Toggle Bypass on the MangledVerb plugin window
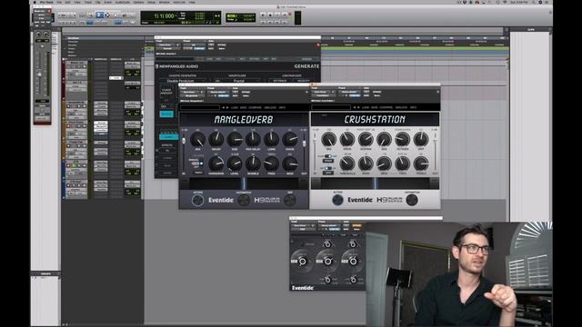The width and height of the screenshot is (582, 327). pos(246,92)
